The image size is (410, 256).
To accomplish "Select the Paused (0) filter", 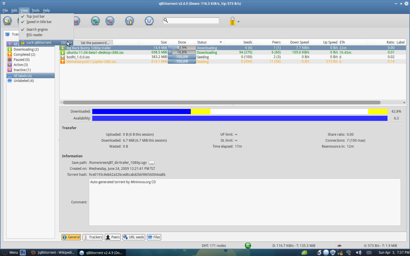I will click(x=30, y=59).
